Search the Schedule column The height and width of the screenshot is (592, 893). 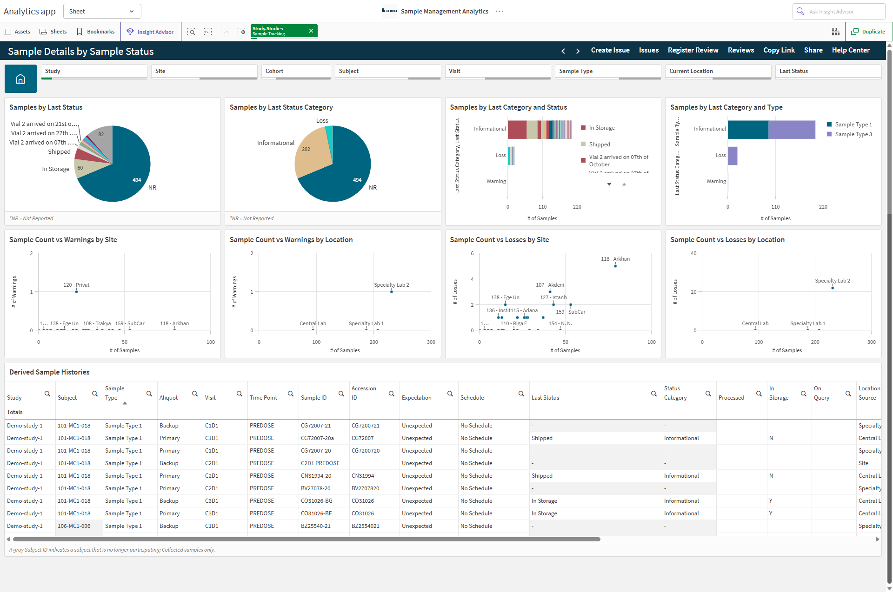point(521,394)
